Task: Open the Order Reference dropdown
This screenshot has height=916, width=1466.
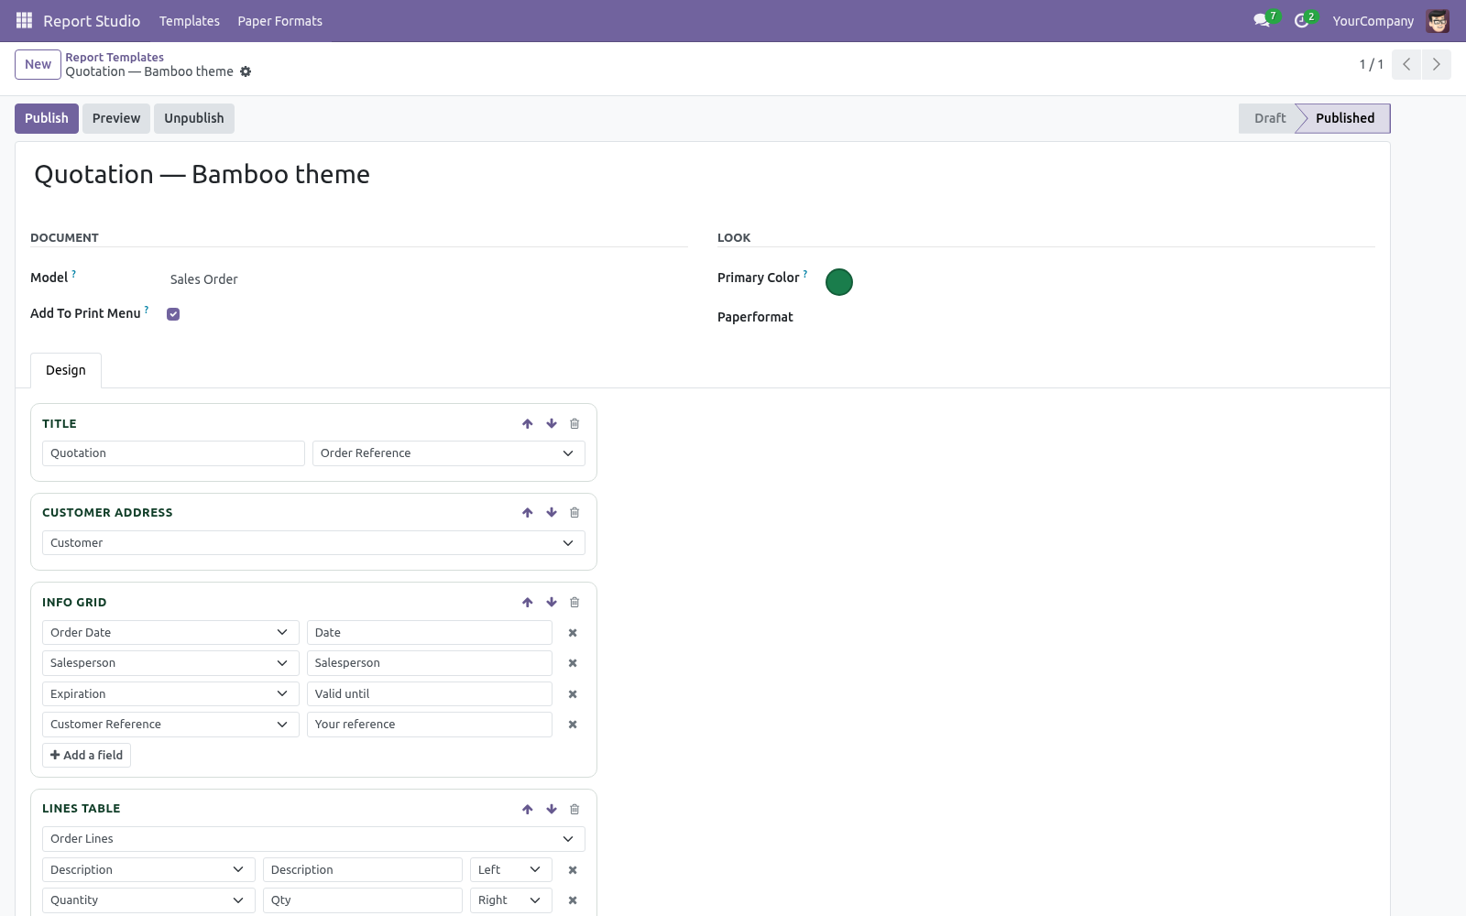Action: coord(449,453)
